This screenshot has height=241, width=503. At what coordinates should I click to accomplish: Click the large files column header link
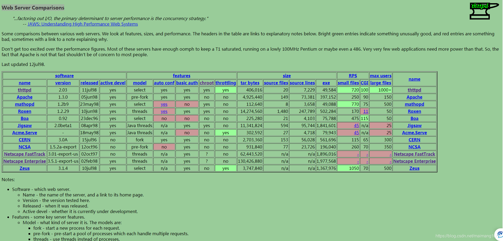coord(381,83)
